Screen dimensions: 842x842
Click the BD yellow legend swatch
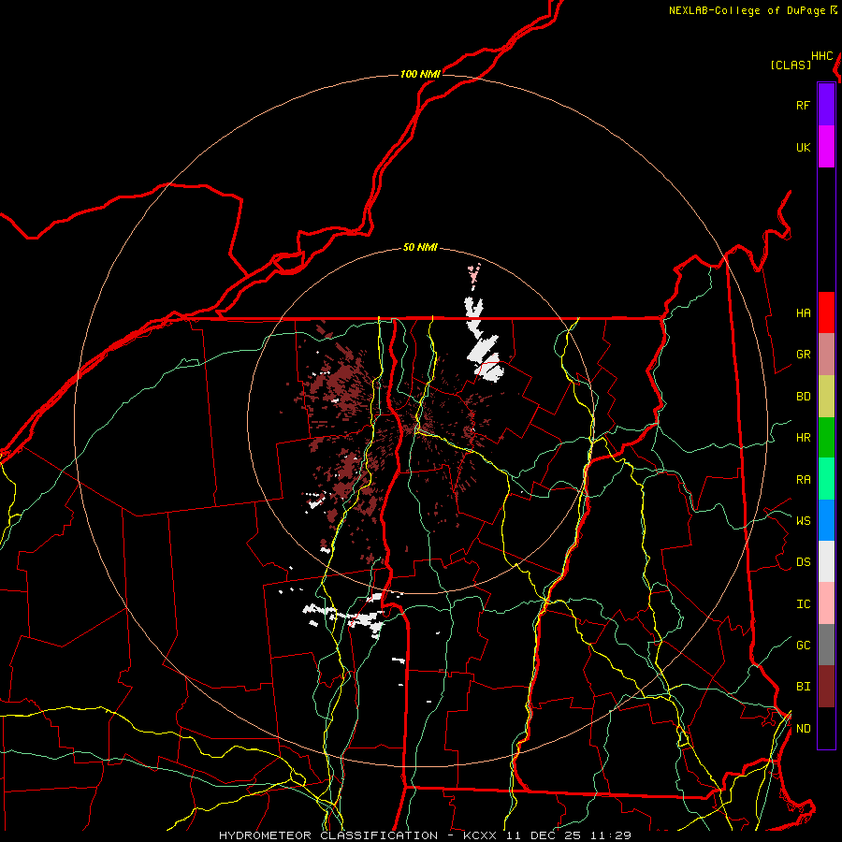pos(826,397)
